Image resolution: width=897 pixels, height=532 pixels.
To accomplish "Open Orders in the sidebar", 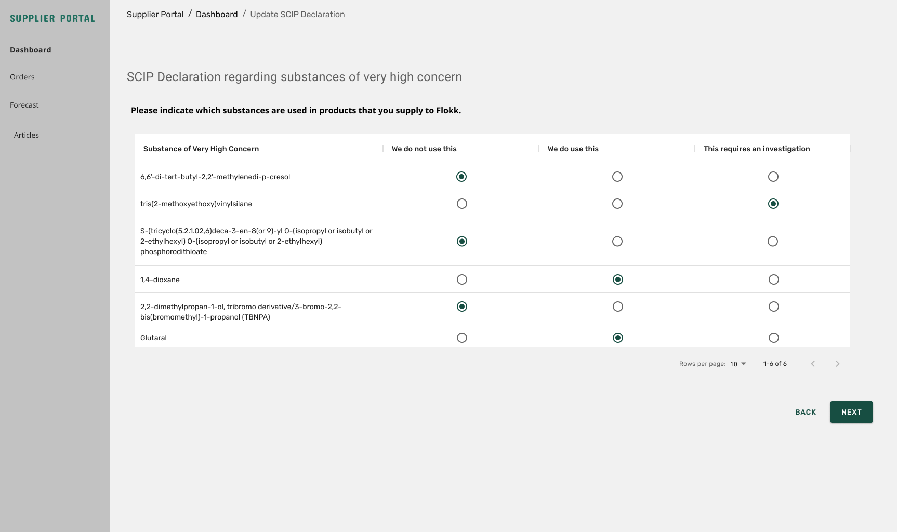I will pos(22,77).
